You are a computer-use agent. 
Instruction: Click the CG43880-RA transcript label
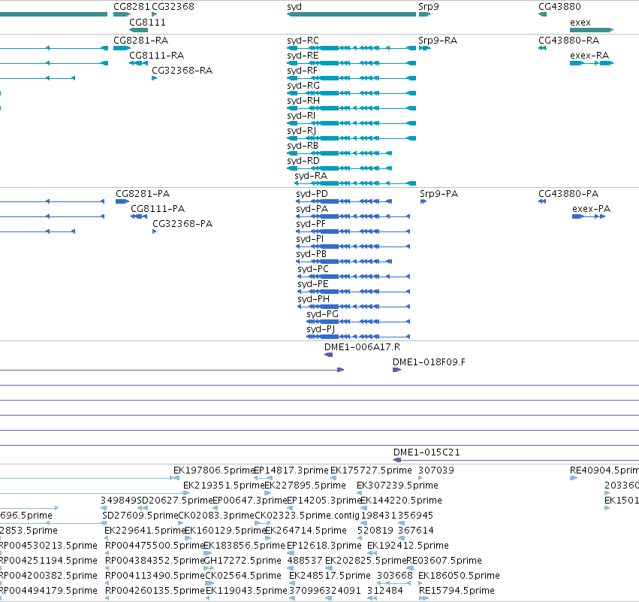tap(569, 41)
